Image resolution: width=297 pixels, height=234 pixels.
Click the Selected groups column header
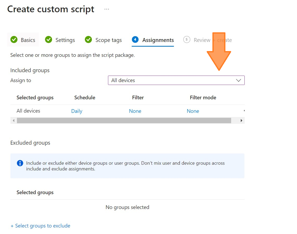pos(35,97)
